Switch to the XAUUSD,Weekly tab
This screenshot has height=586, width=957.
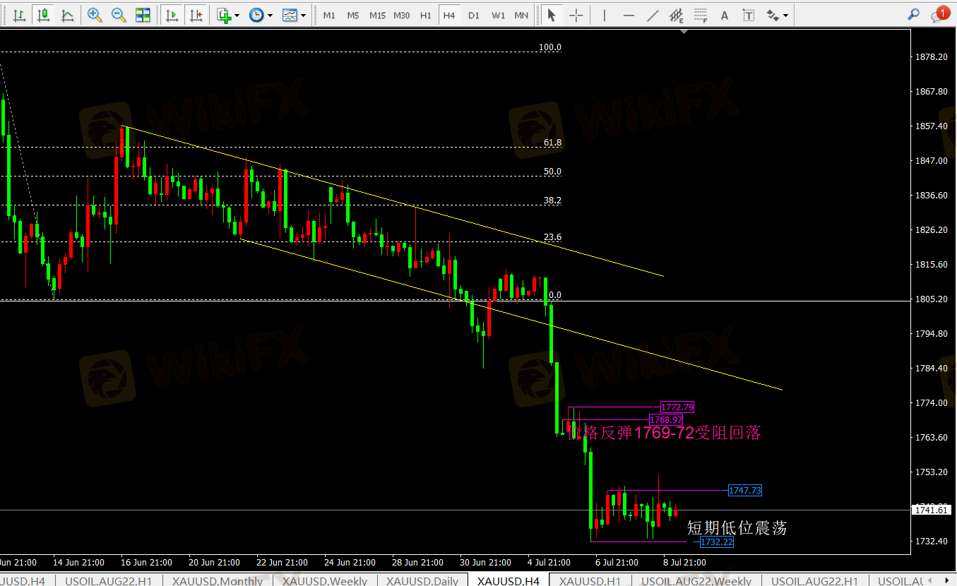click(324, 580)
